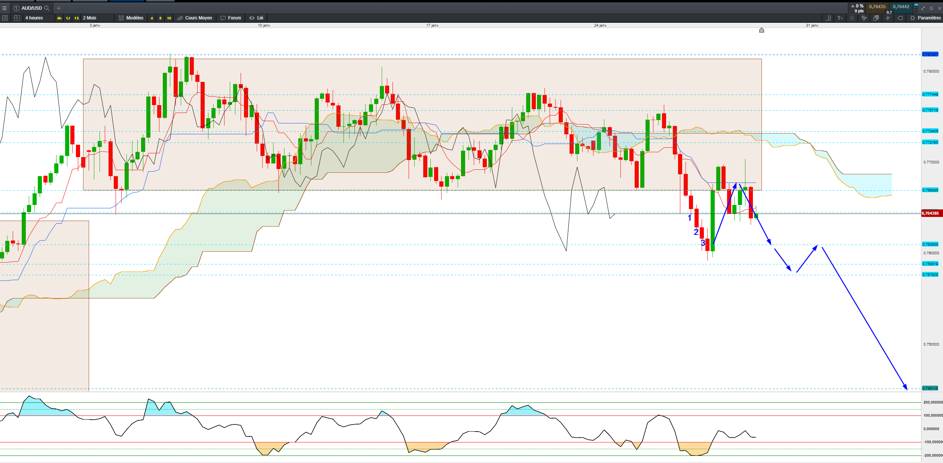Open the grid color picker tool
Screen dimensions: 943x463
pyautogui.click(x=864, y=18)
